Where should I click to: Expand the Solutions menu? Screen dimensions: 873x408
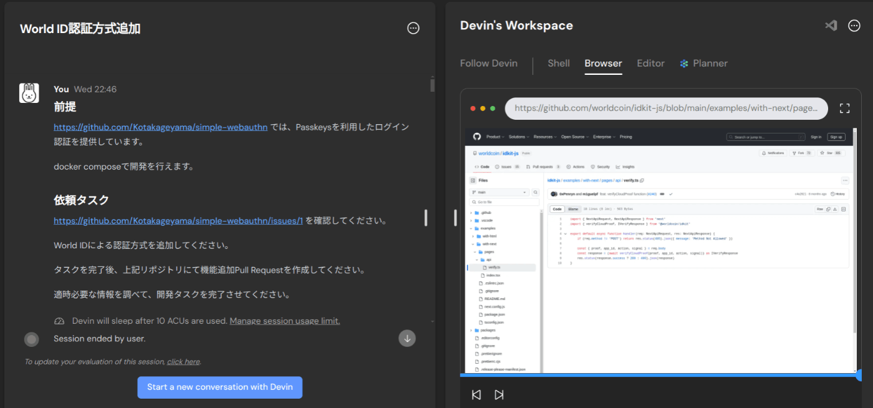(x=519, y=137)
